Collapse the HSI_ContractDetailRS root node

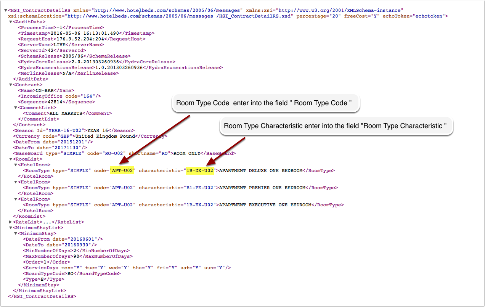click(6, 10)
